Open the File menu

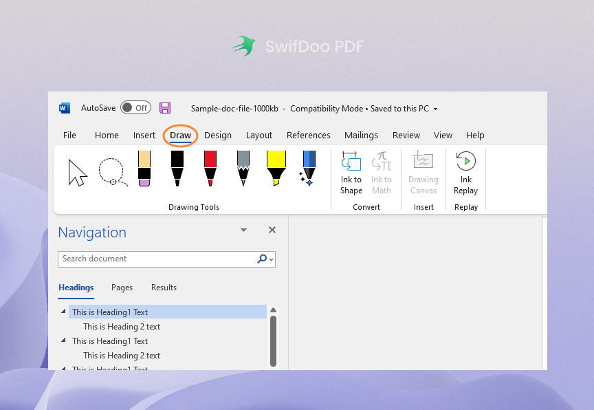click(69, 136)
